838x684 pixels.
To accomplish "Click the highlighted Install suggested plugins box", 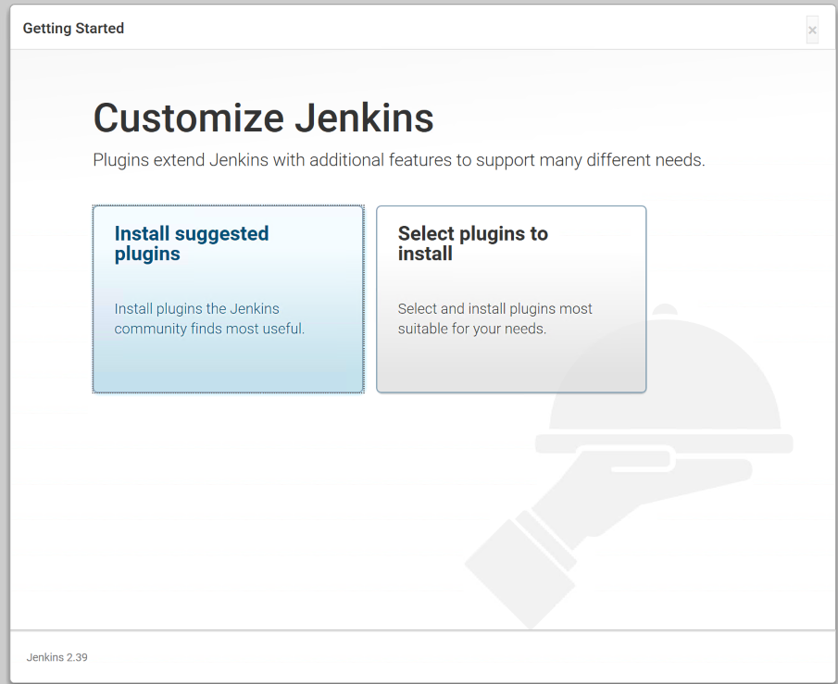I will (x=228, y=298).
